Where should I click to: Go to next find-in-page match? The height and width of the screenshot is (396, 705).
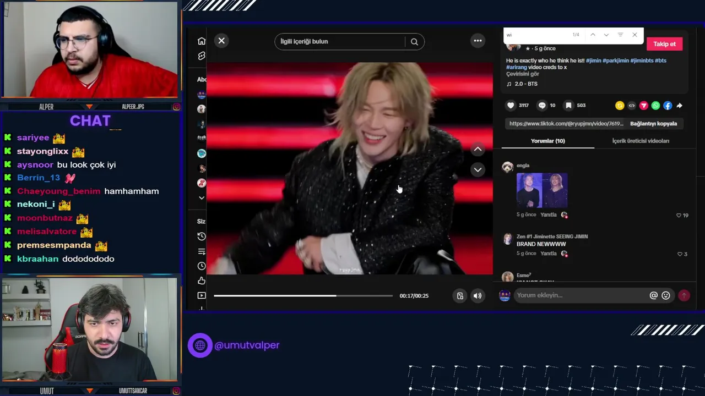pyautogui.click(x=606, y=35)
